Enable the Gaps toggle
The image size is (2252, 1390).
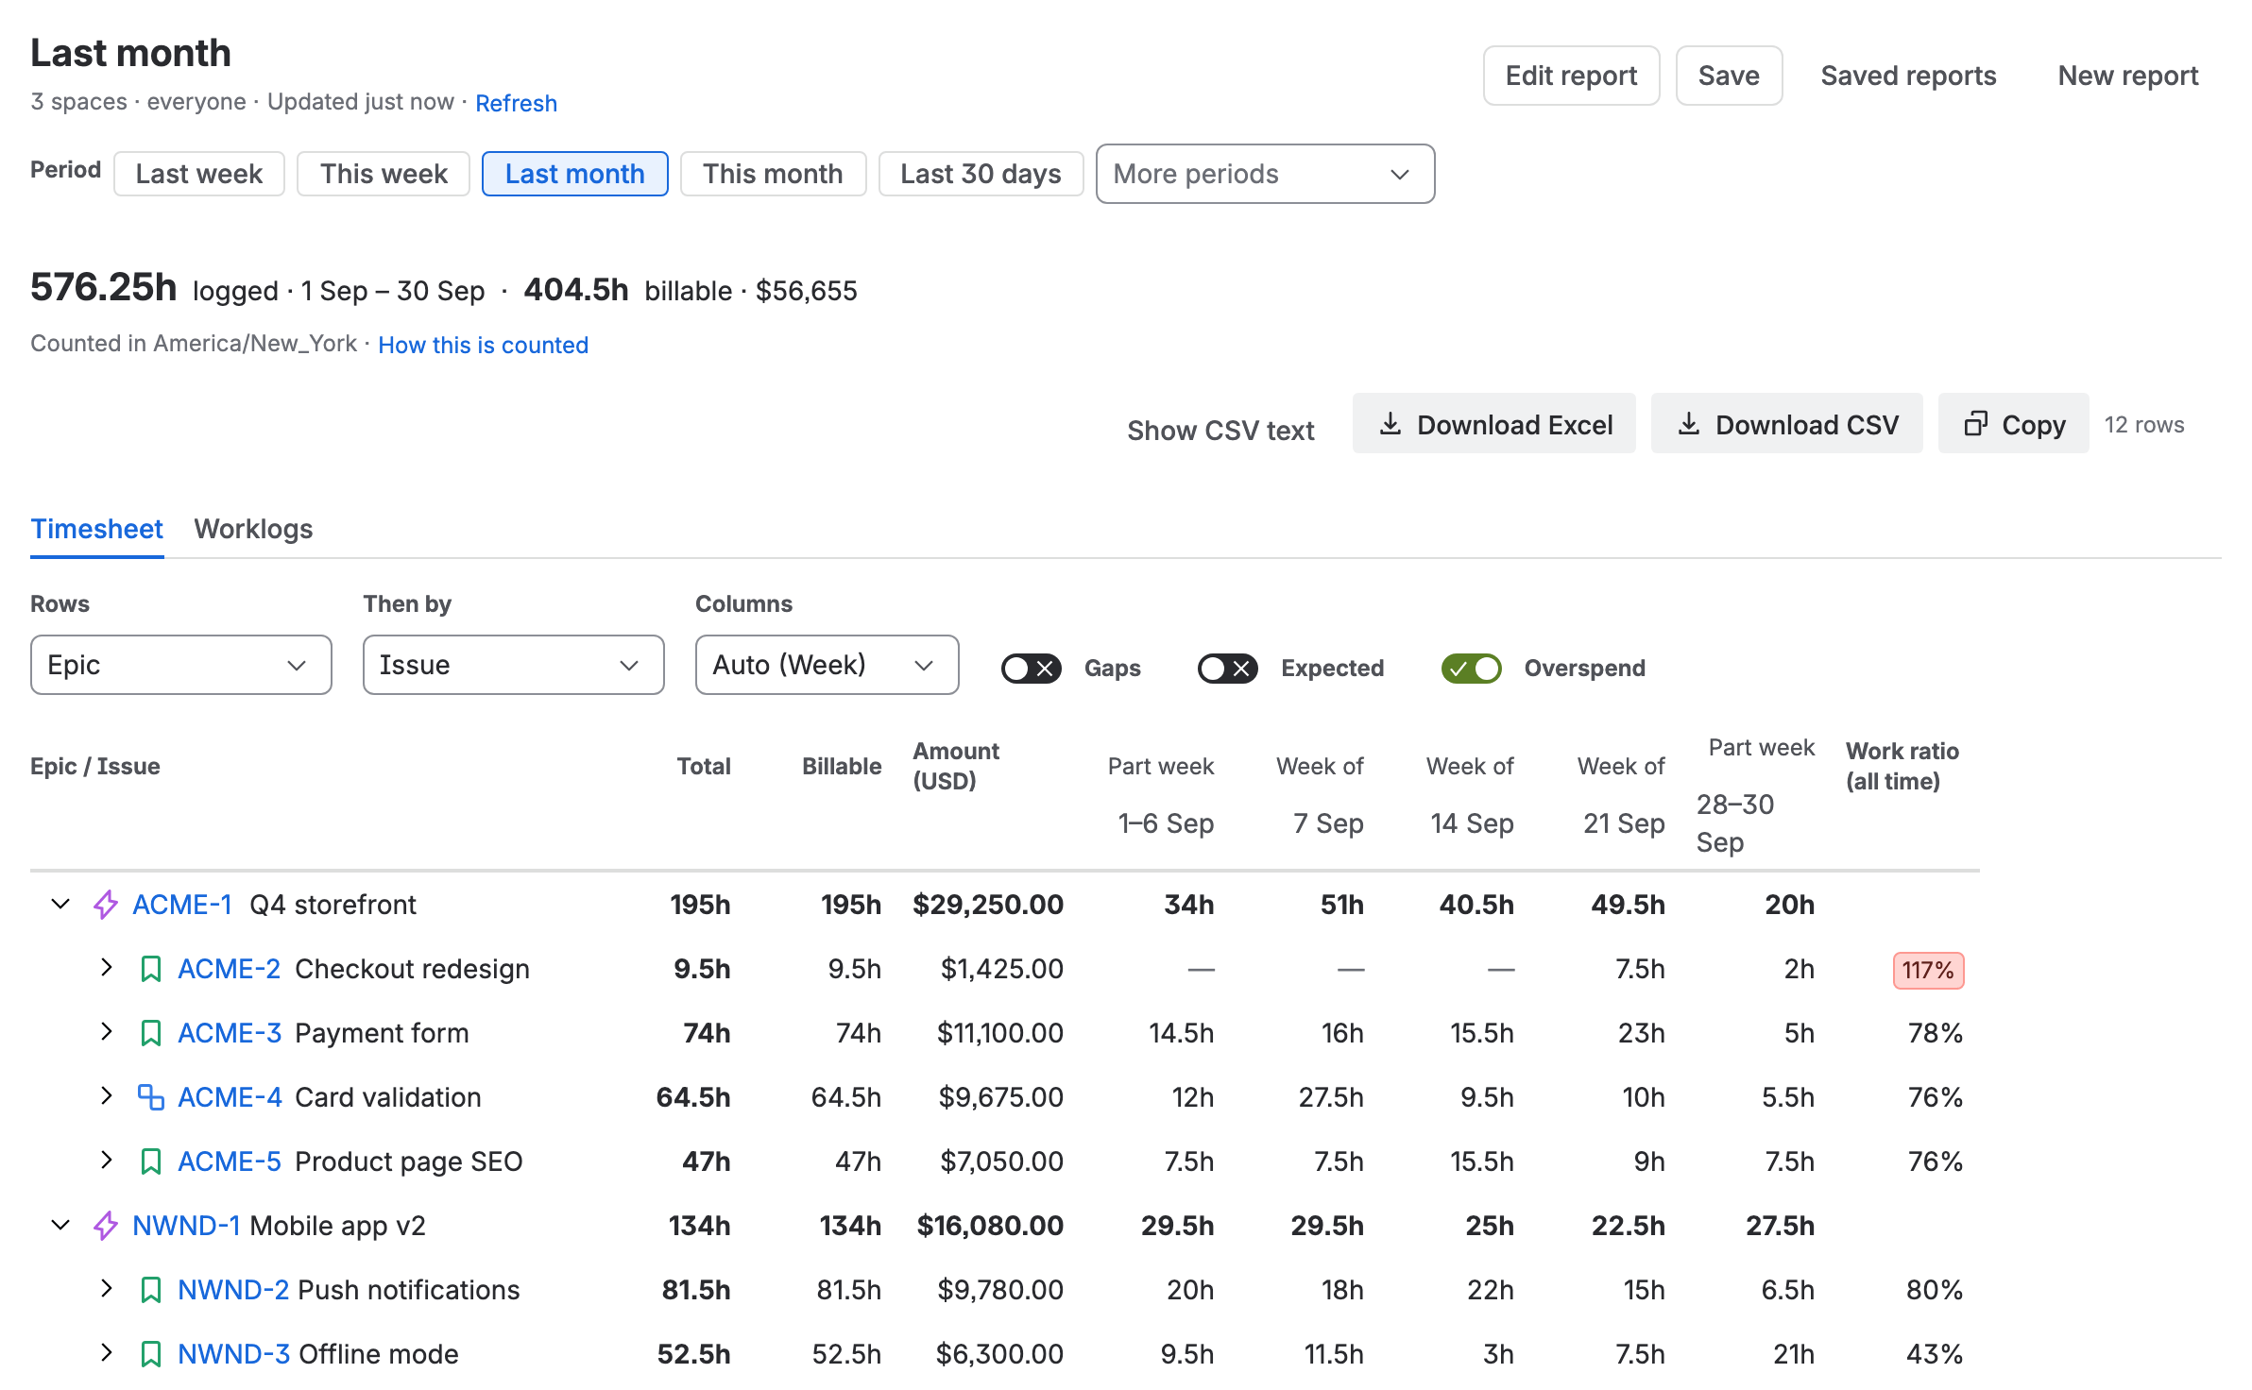[1032, 669]
